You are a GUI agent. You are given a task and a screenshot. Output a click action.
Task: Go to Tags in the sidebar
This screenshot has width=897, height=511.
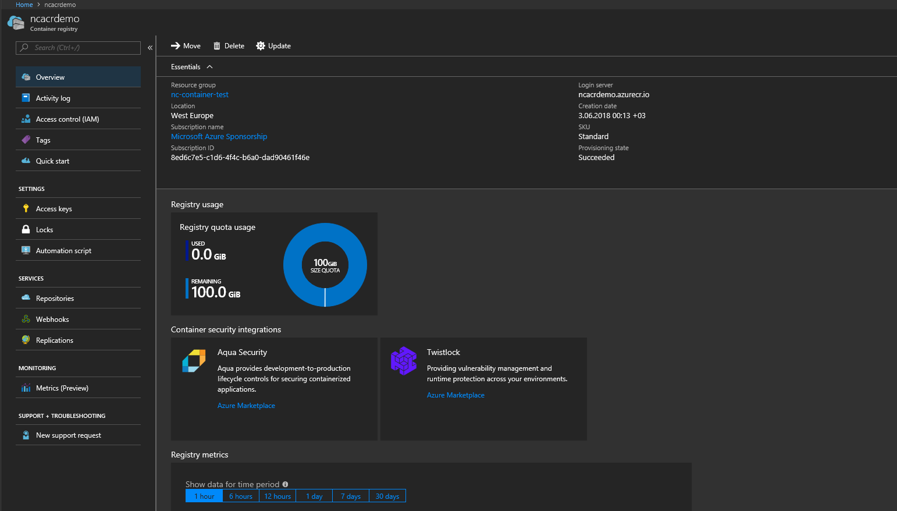(78, 140)
